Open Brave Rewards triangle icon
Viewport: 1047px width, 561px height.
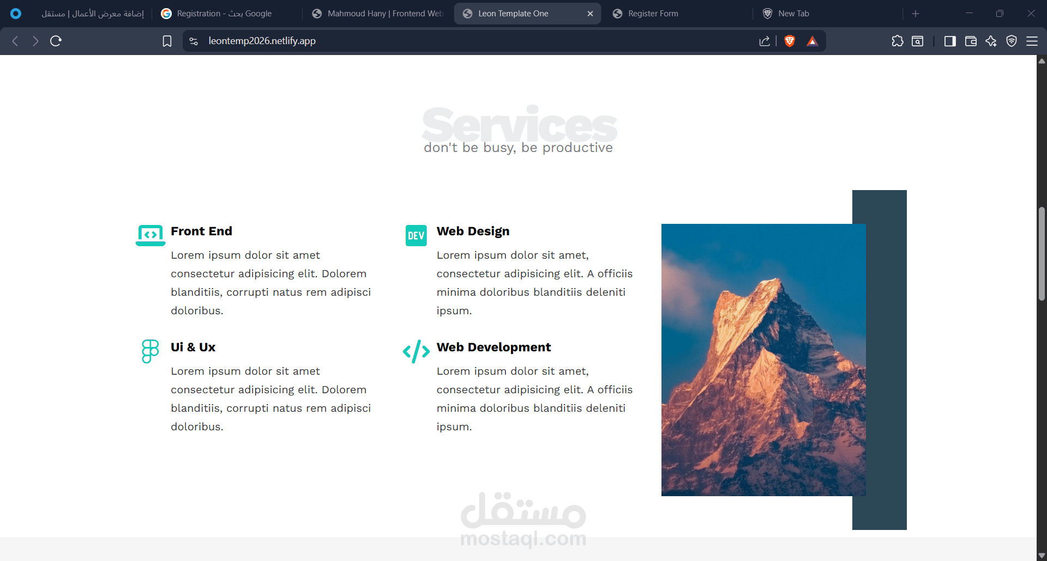pos(813,41)
